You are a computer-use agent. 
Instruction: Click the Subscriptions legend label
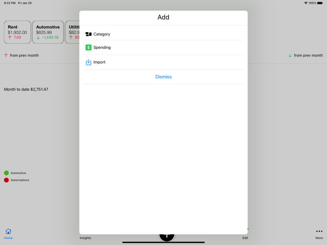pyautogui.click(x=20, y=180)
